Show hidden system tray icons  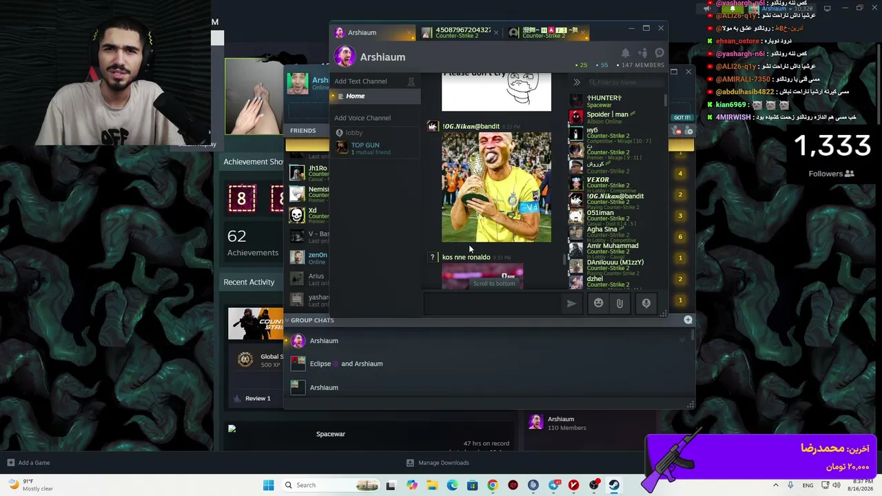[775, 485]
